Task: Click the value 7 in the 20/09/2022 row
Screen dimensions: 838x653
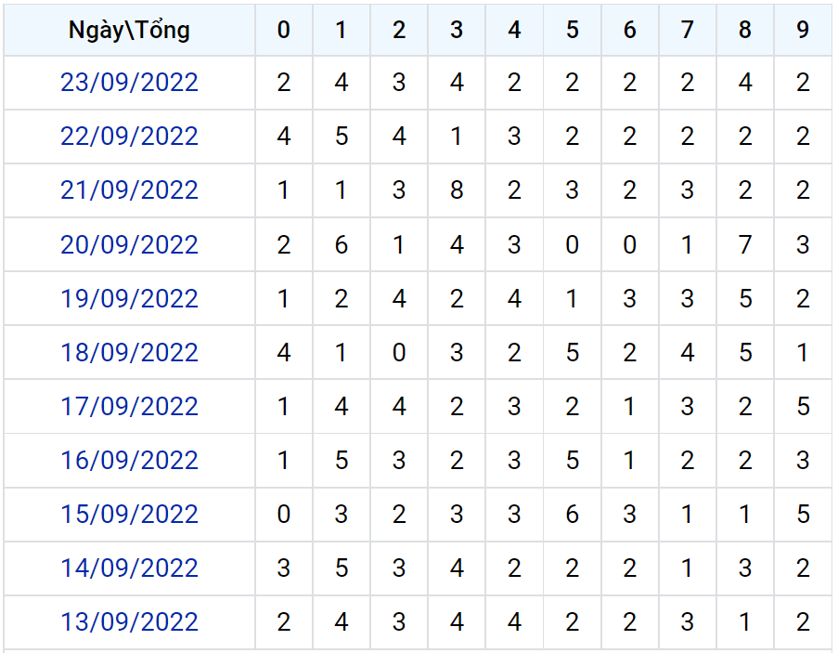Action: (745, 245)
